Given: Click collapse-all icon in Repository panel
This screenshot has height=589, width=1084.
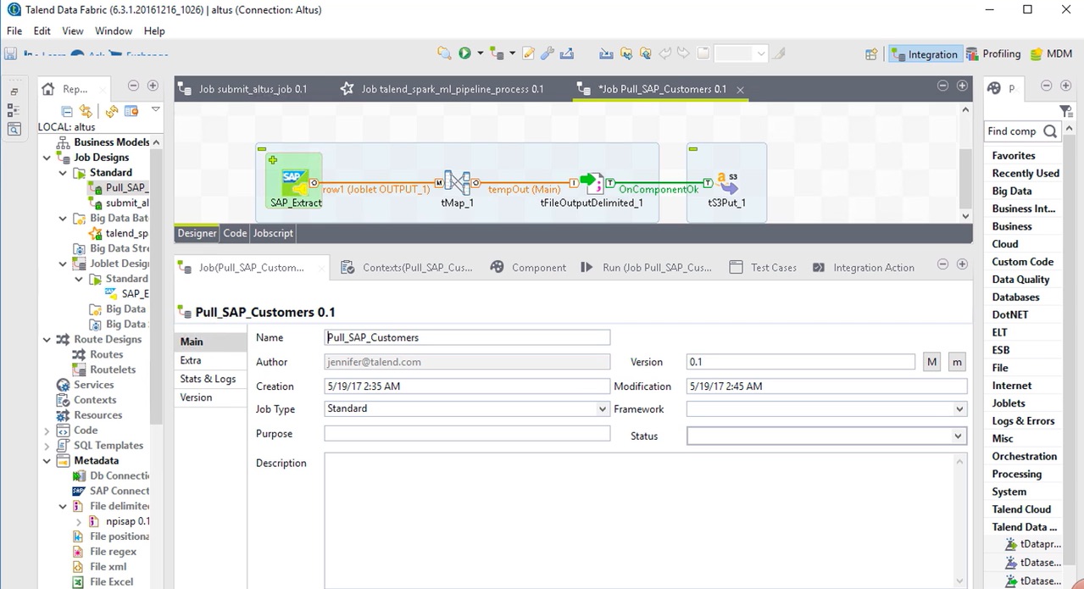Looking at the screenshot, I should (67, 111).
